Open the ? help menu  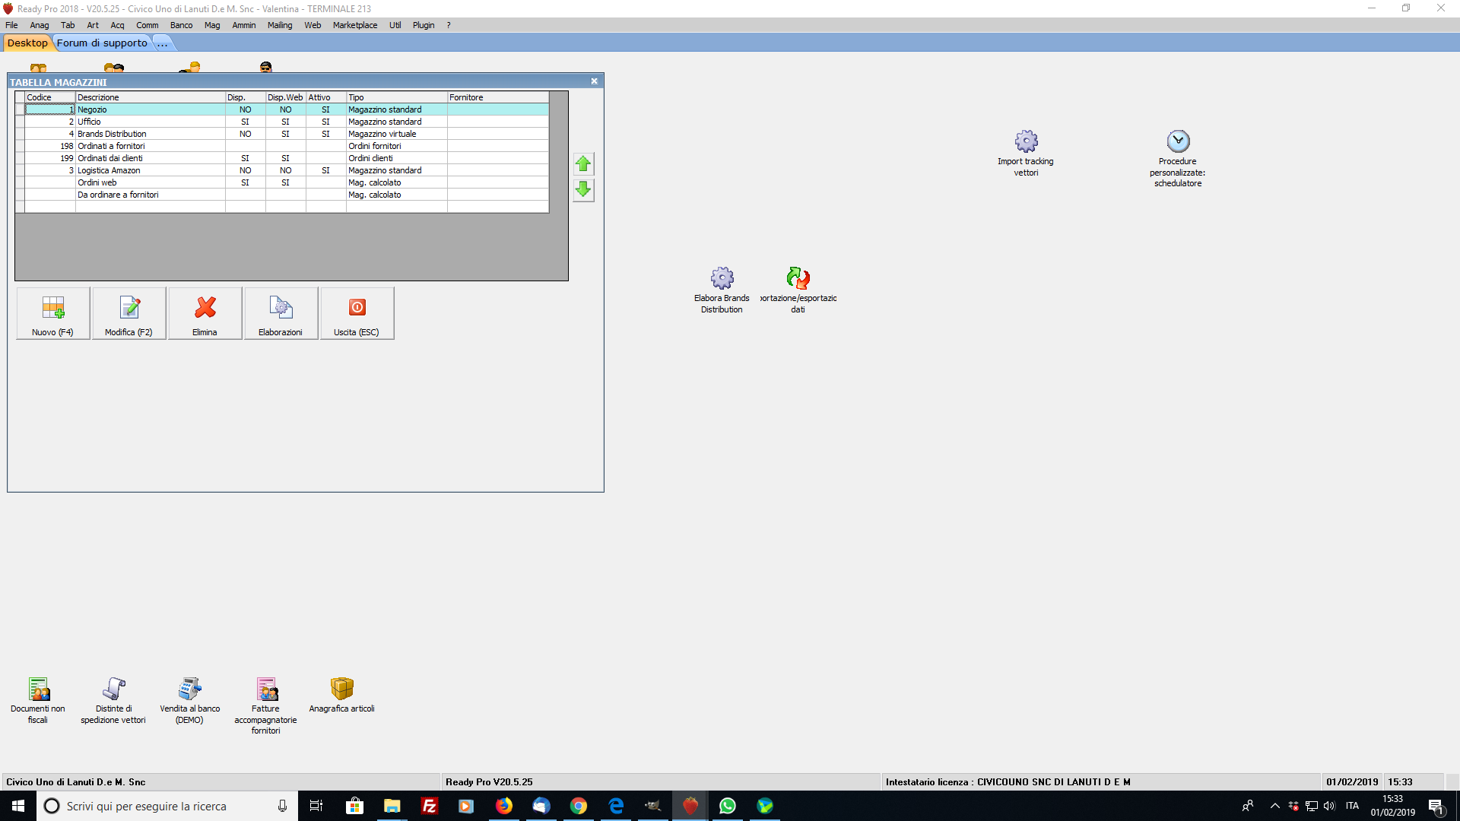pos(449,25)
